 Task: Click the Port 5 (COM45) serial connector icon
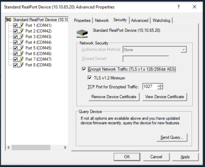point(21,48)
